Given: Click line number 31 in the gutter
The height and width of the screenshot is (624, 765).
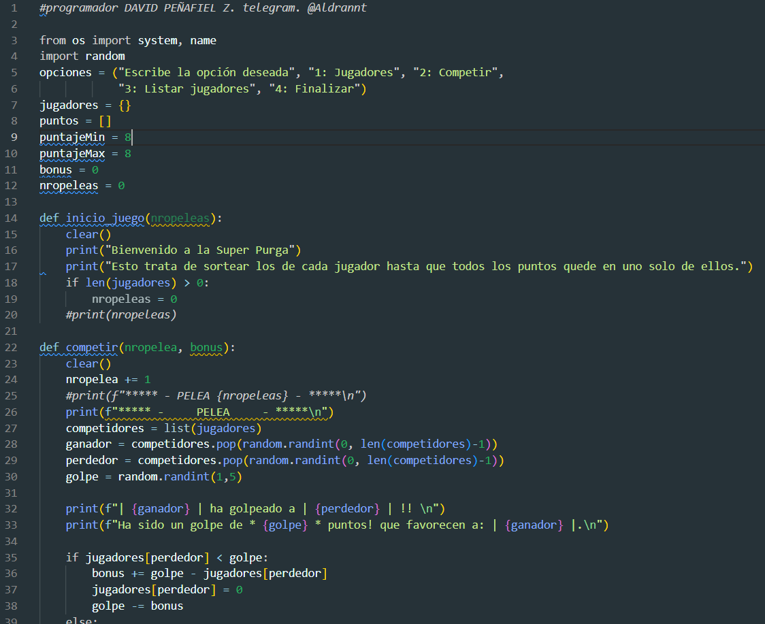Looking at the screenshot, I should [11, 493].
